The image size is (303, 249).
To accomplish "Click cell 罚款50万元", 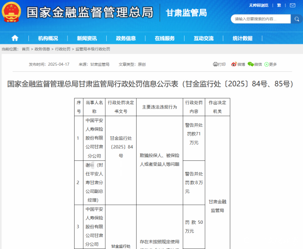I will (194, 227).
